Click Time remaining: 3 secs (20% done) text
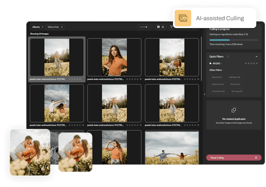Screen dimensions: 266x187 click(226, 44)
